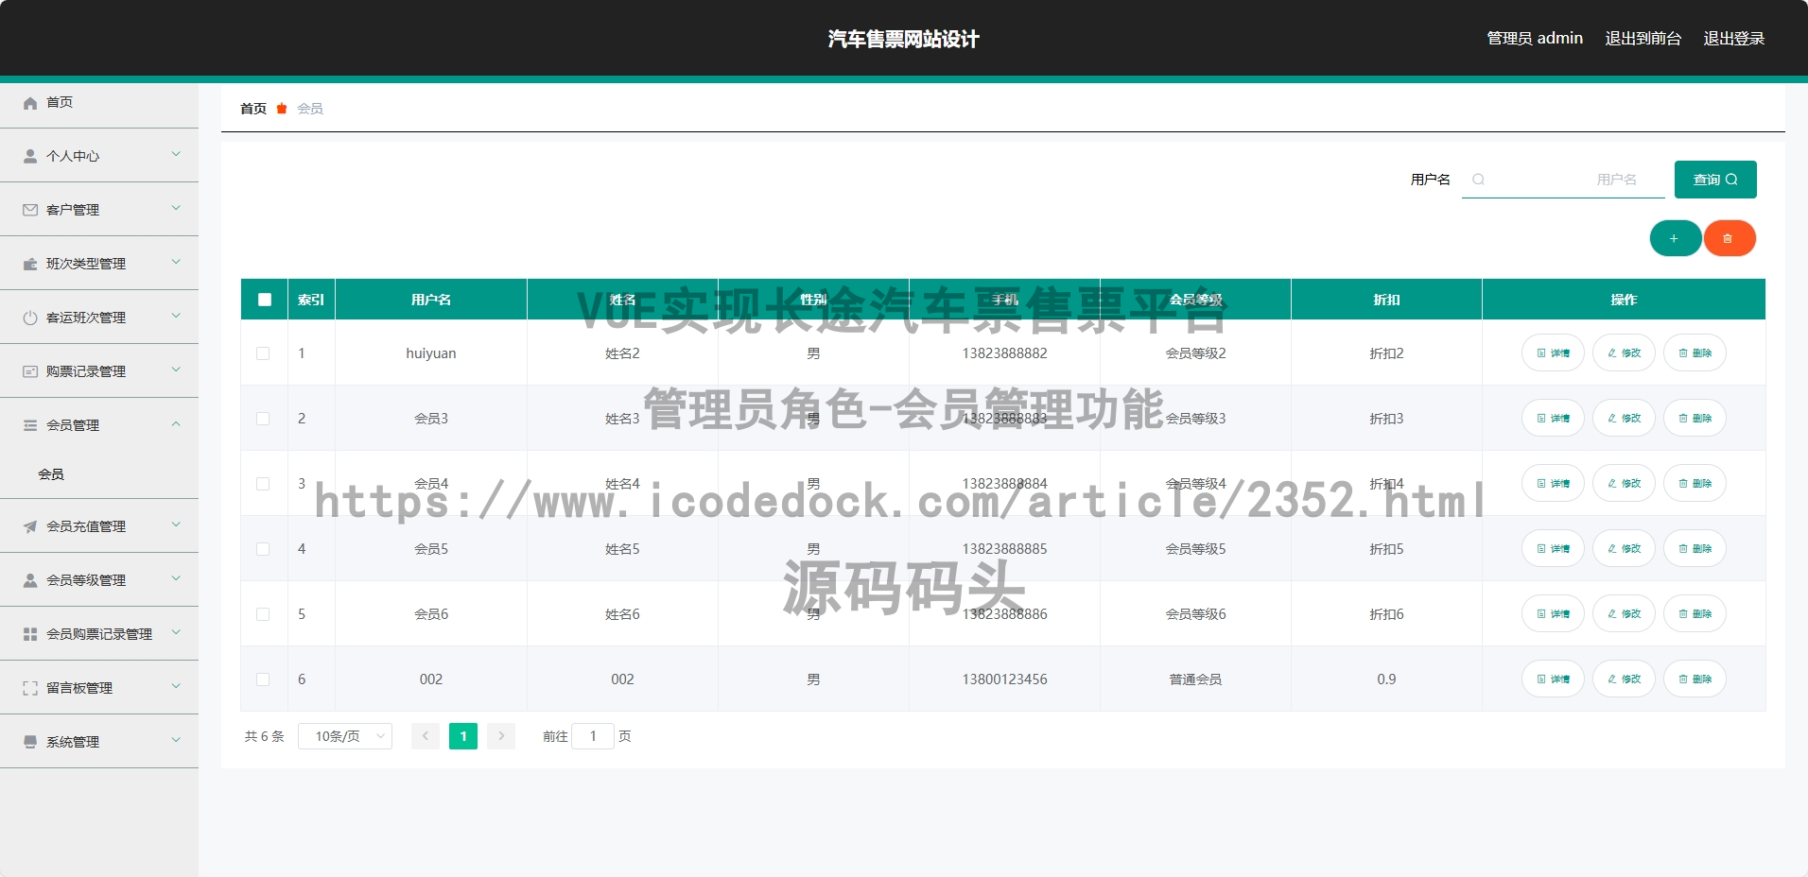Click the power icon beside 客运班次管理
Image resolution: width=1808 pixels, height=877 pixels.
[x=30, y=318]
